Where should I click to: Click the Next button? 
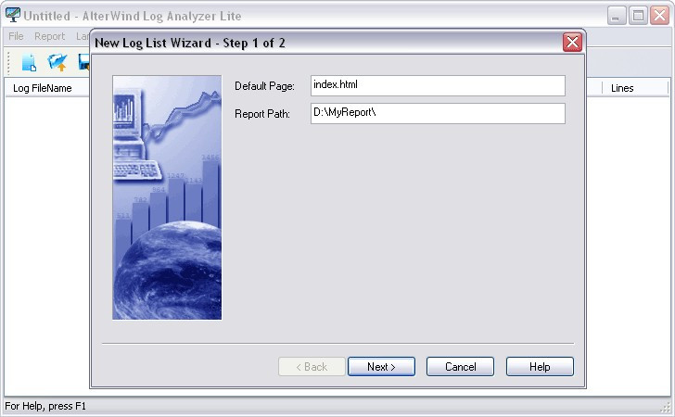[381, 367]
